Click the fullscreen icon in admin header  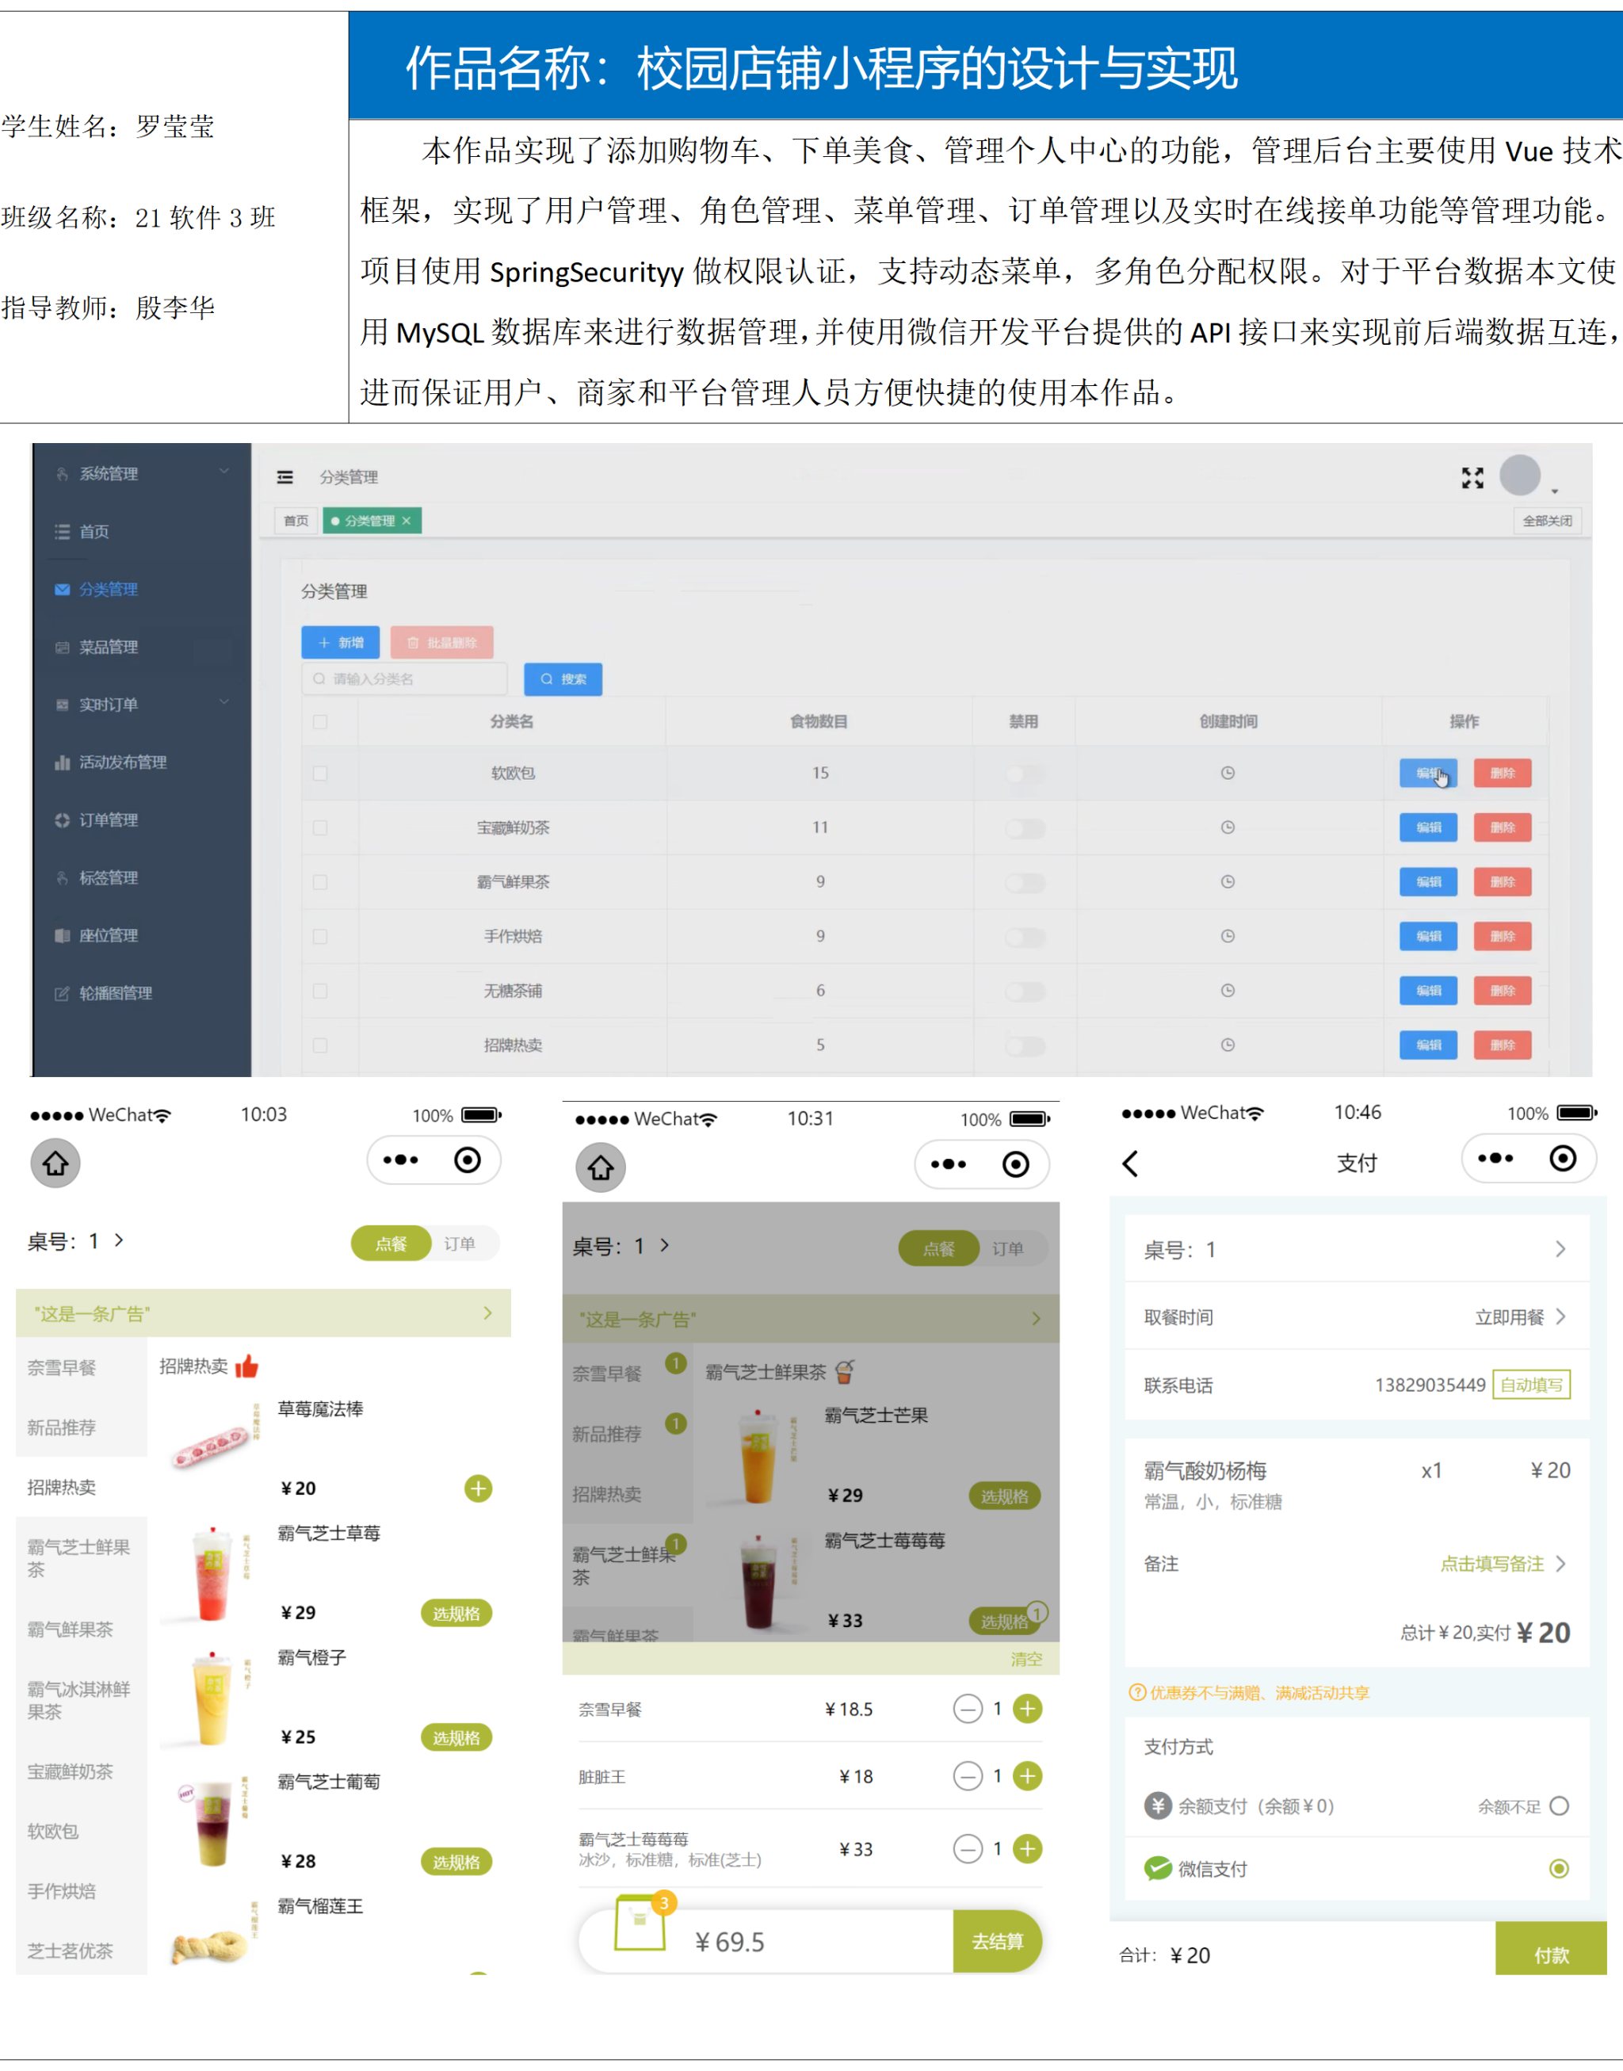tap(1472, 478)
